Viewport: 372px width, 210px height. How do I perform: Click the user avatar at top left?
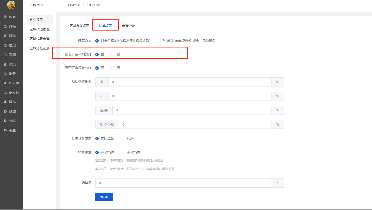pos(11,5)
